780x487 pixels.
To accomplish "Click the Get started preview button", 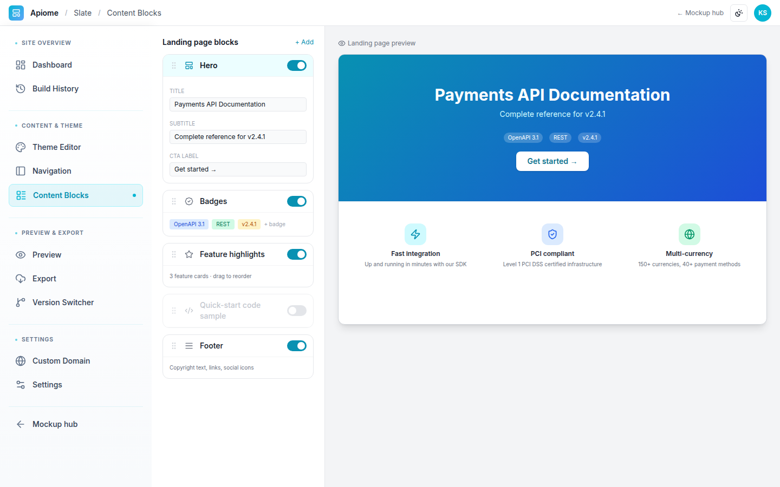I will click(552, 161).
